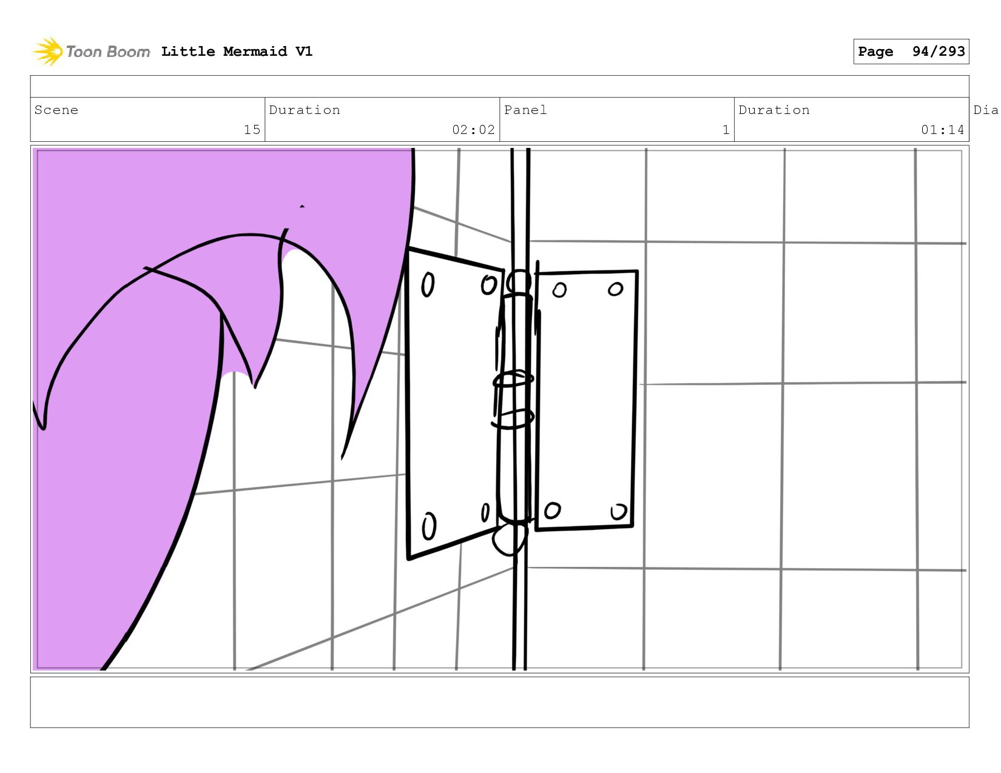
Task: Select the 'Panel' header label
Action: [525, 110]
